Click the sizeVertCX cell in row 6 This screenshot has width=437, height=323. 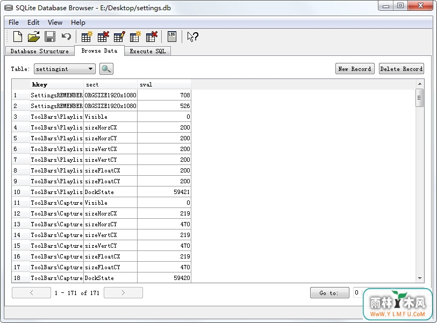110,149
